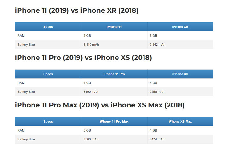Click the iPhone 11 Pro Max vs XS Max heading
The height and width of the screenshot is (154, 232).
pos(100,105)
